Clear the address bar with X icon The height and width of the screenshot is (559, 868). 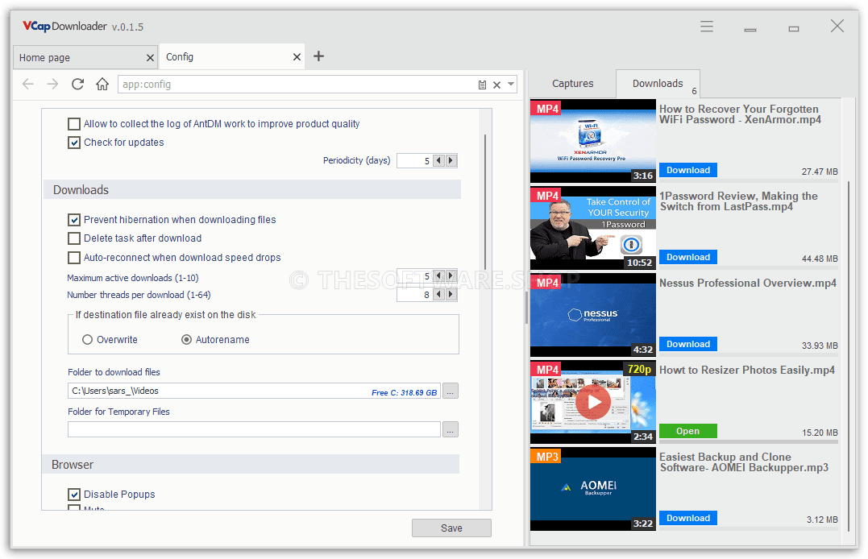[x=496, y=85]
